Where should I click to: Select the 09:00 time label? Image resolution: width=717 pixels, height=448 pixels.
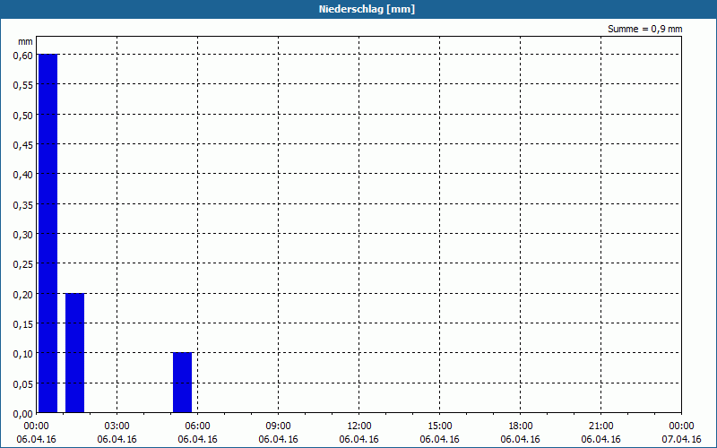pyautogui.click(x=278, y=426)
